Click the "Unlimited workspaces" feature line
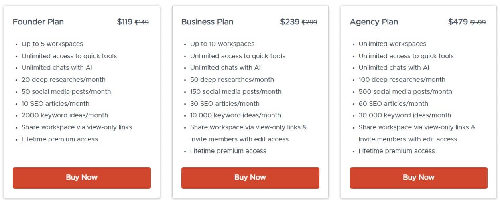This screenshot has width=500, height=200. click(392, 44)
